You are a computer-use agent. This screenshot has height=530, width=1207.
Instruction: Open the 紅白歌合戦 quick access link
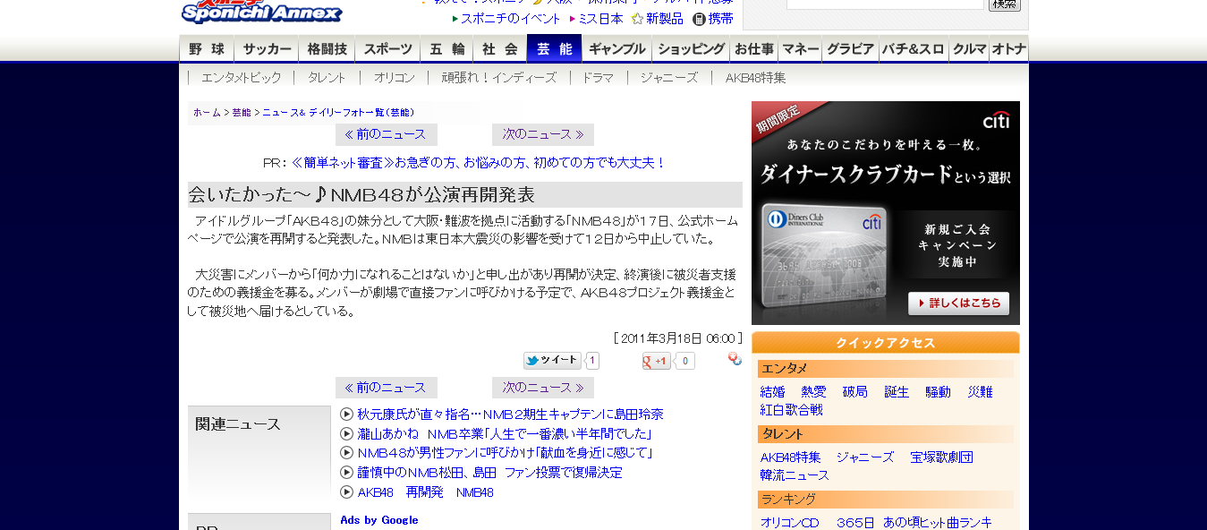[792, 410]
